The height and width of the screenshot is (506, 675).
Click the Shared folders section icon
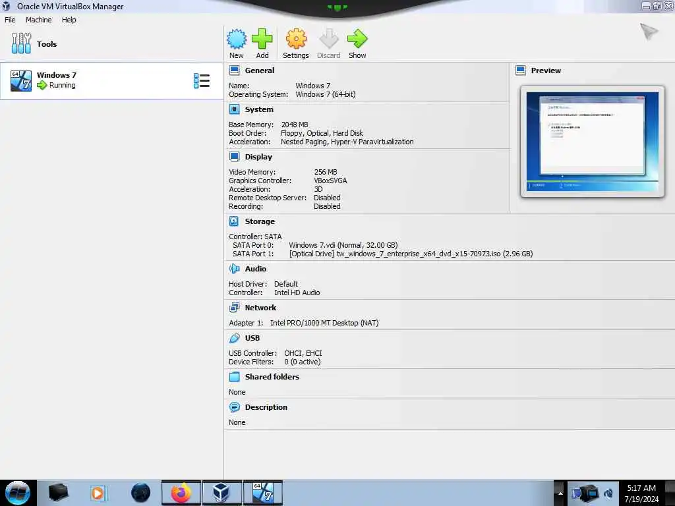[x=234, y=377]
